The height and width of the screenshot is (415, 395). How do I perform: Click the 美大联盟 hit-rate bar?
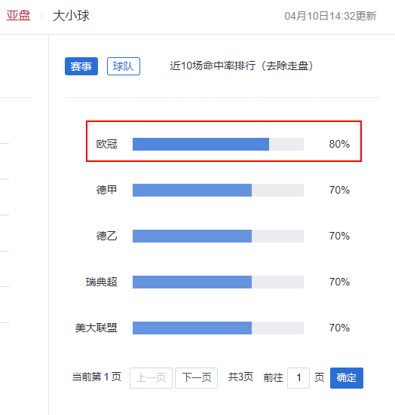(x=218, y=328)
